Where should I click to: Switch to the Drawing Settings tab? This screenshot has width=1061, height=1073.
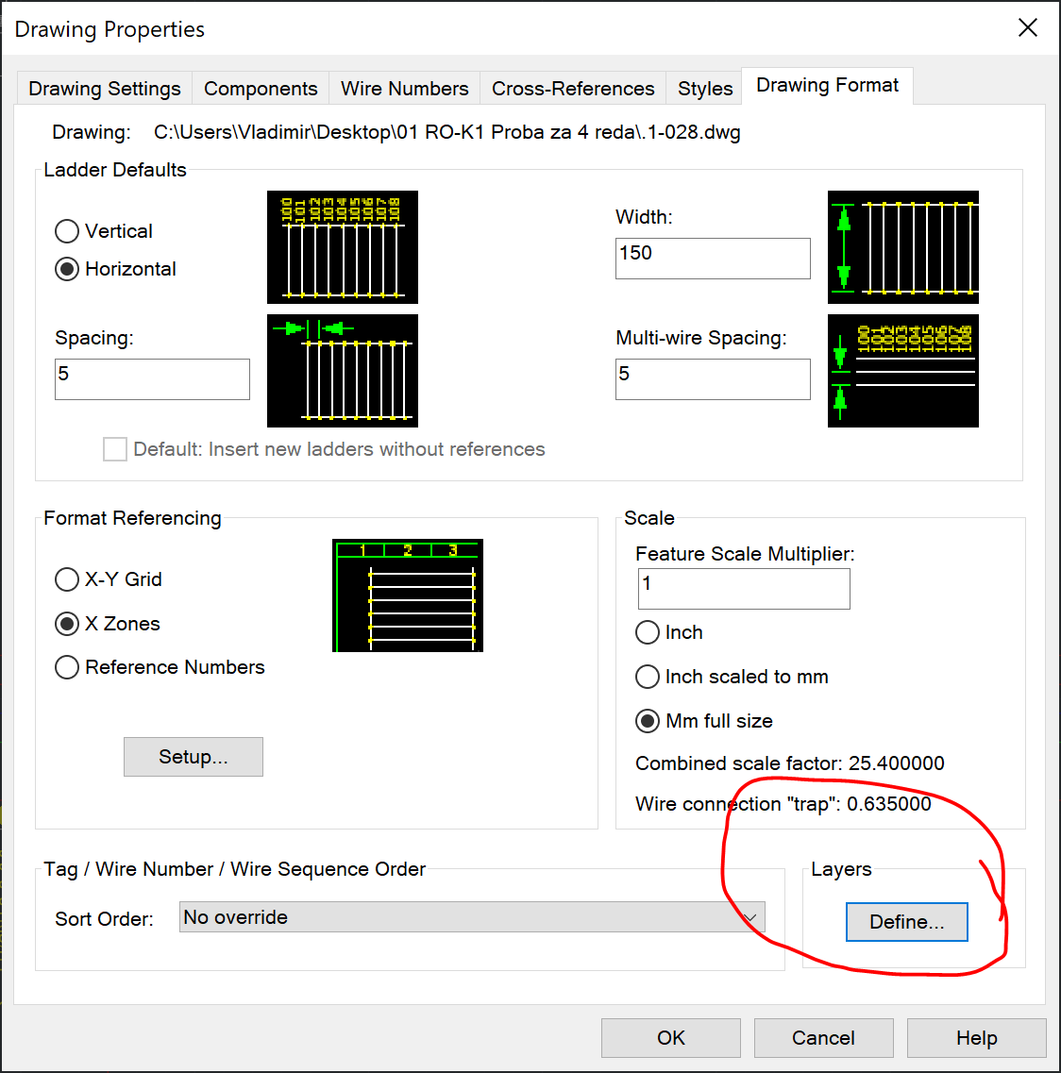104,88
